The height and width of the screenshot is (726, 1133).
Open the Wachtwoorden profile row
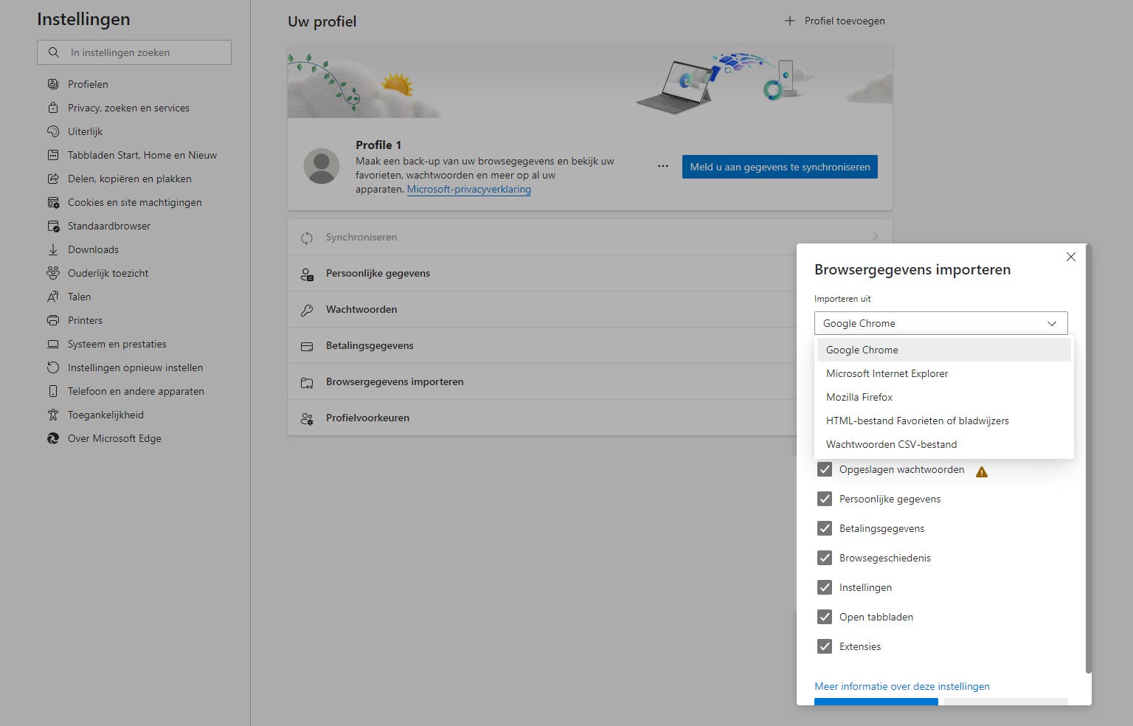[542, 310]
